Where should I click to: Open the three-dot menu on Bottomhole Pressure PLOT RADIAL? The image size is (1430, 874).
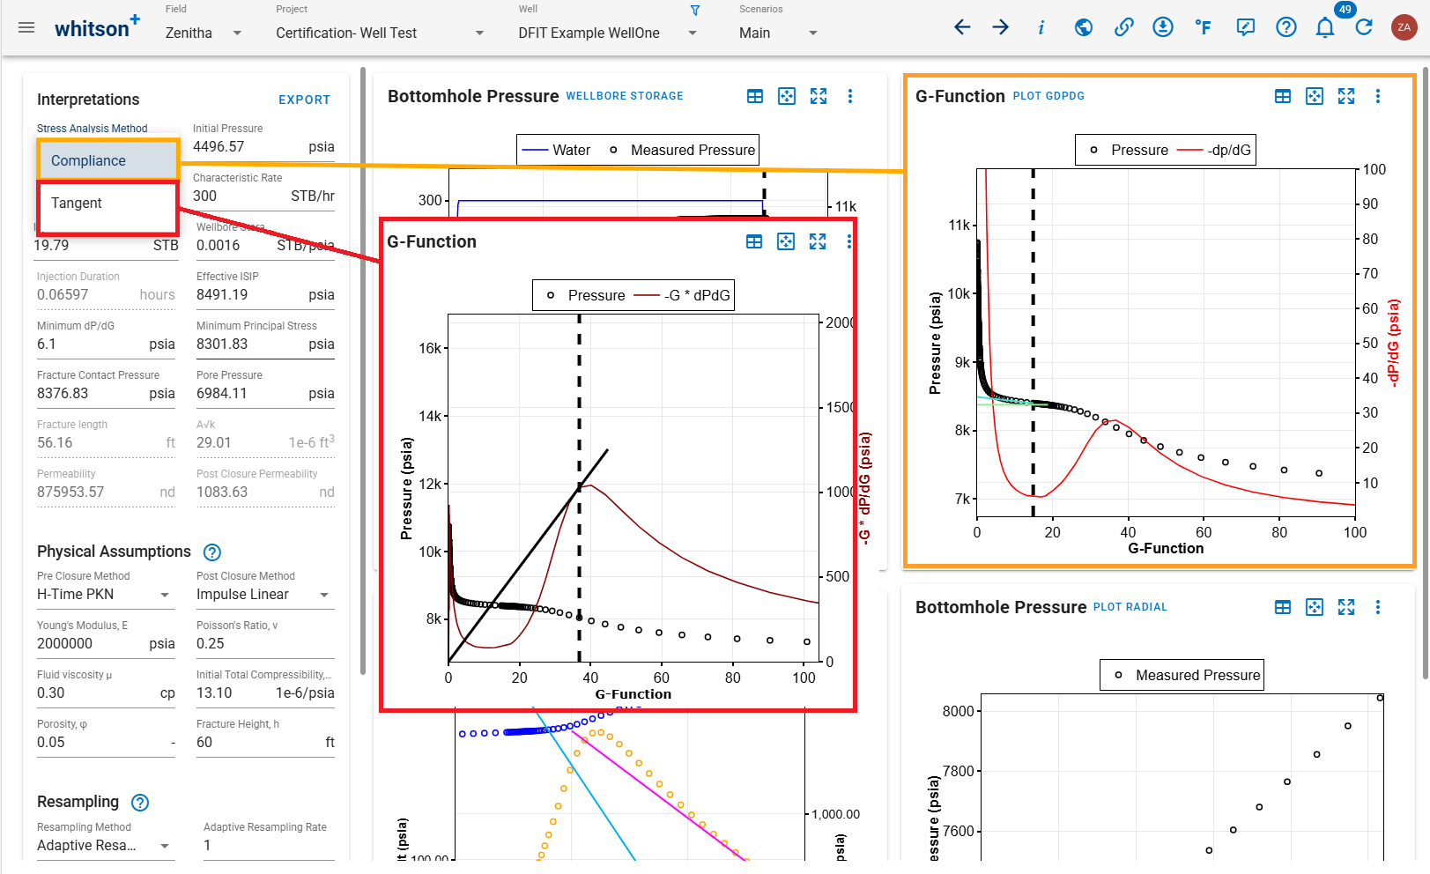1379,607
